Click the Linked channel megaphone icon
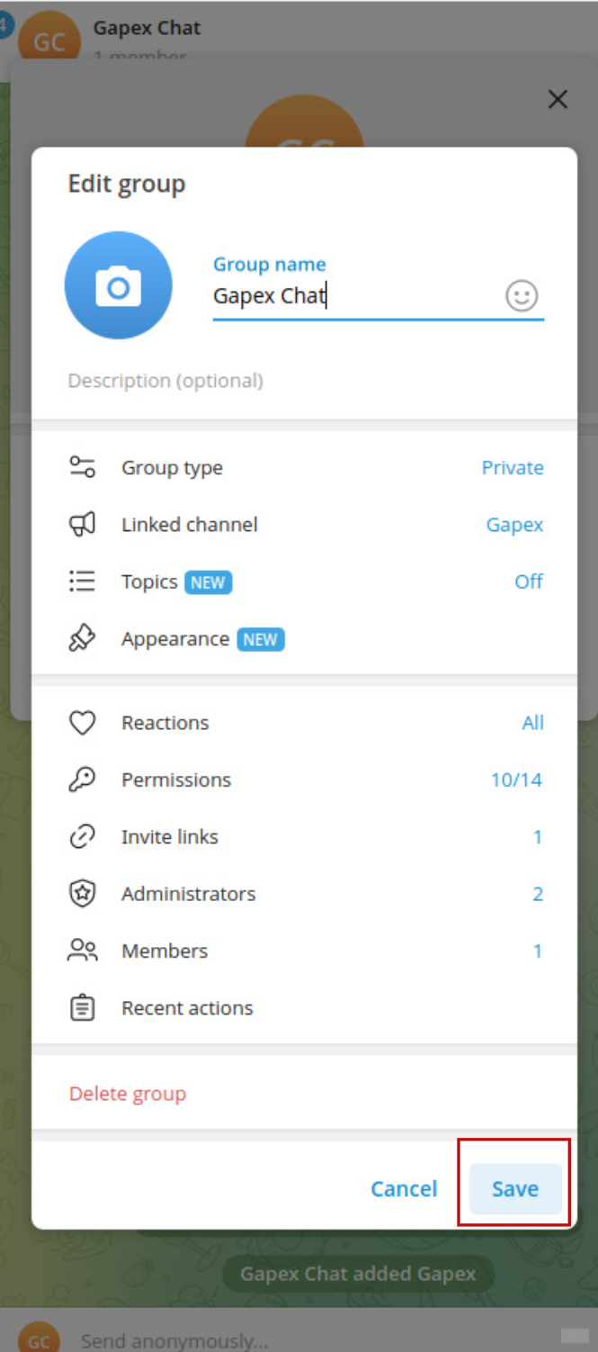 pos(82,524)
